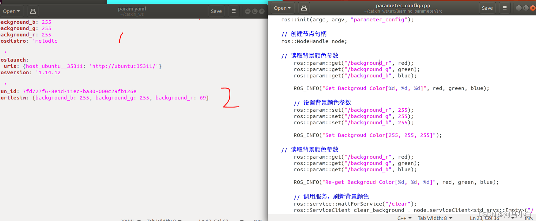Open hamburger menu in param.yaml window
Screen dimensions: 536x221
(x=234, y=11)
